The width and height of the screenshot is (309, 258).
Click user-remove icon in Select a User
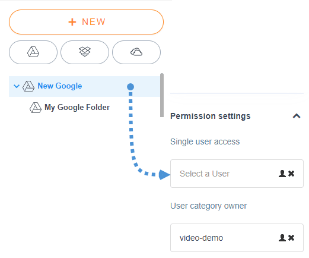(286, 174)
